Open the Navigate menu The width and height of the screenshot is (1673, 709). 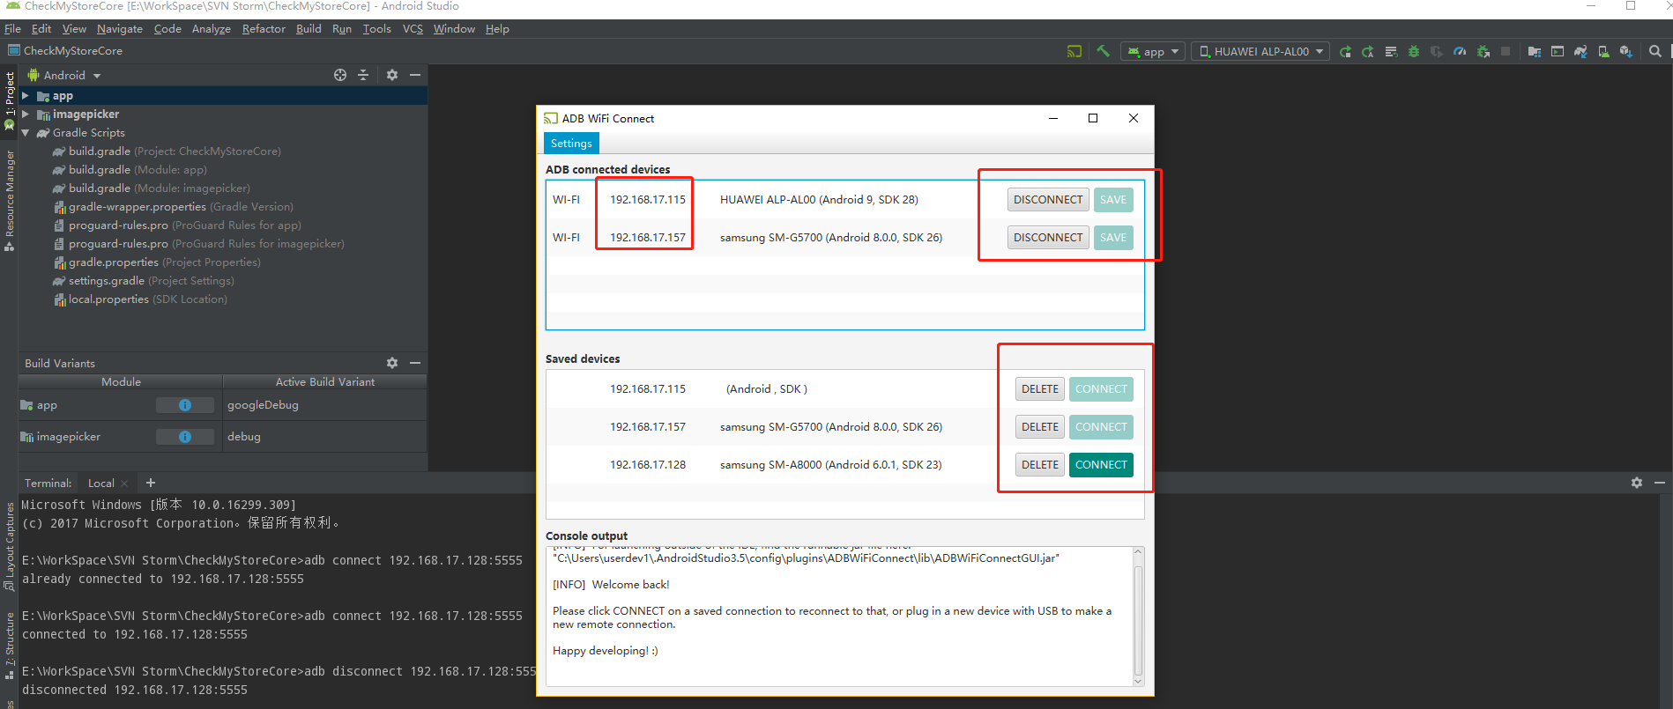tap(120, 29)
